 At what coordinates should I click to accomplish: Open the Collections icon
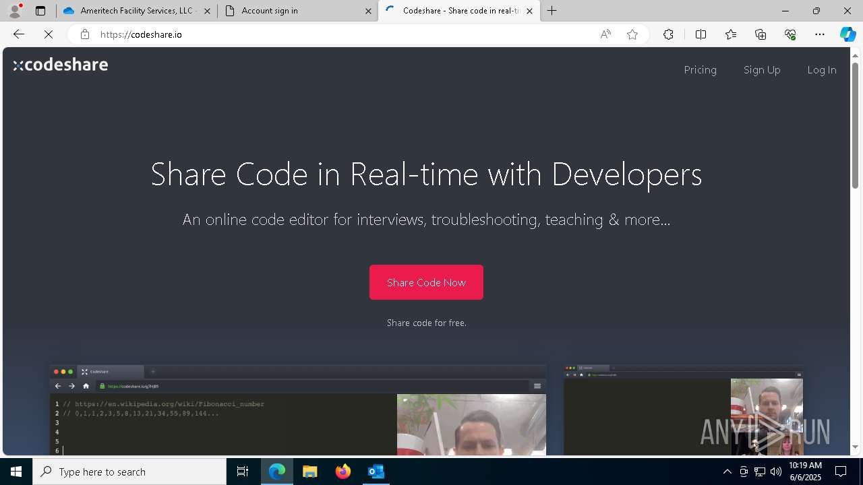pos(761,34)
